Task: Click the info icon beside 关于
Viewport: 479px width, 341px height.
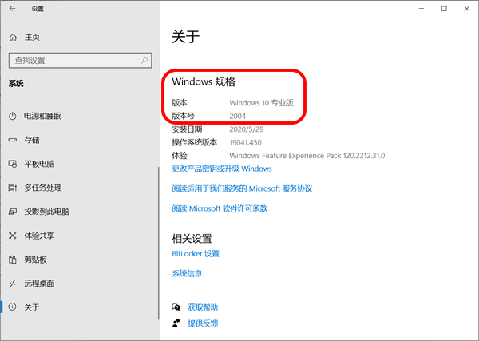Action: coord(13,307)
